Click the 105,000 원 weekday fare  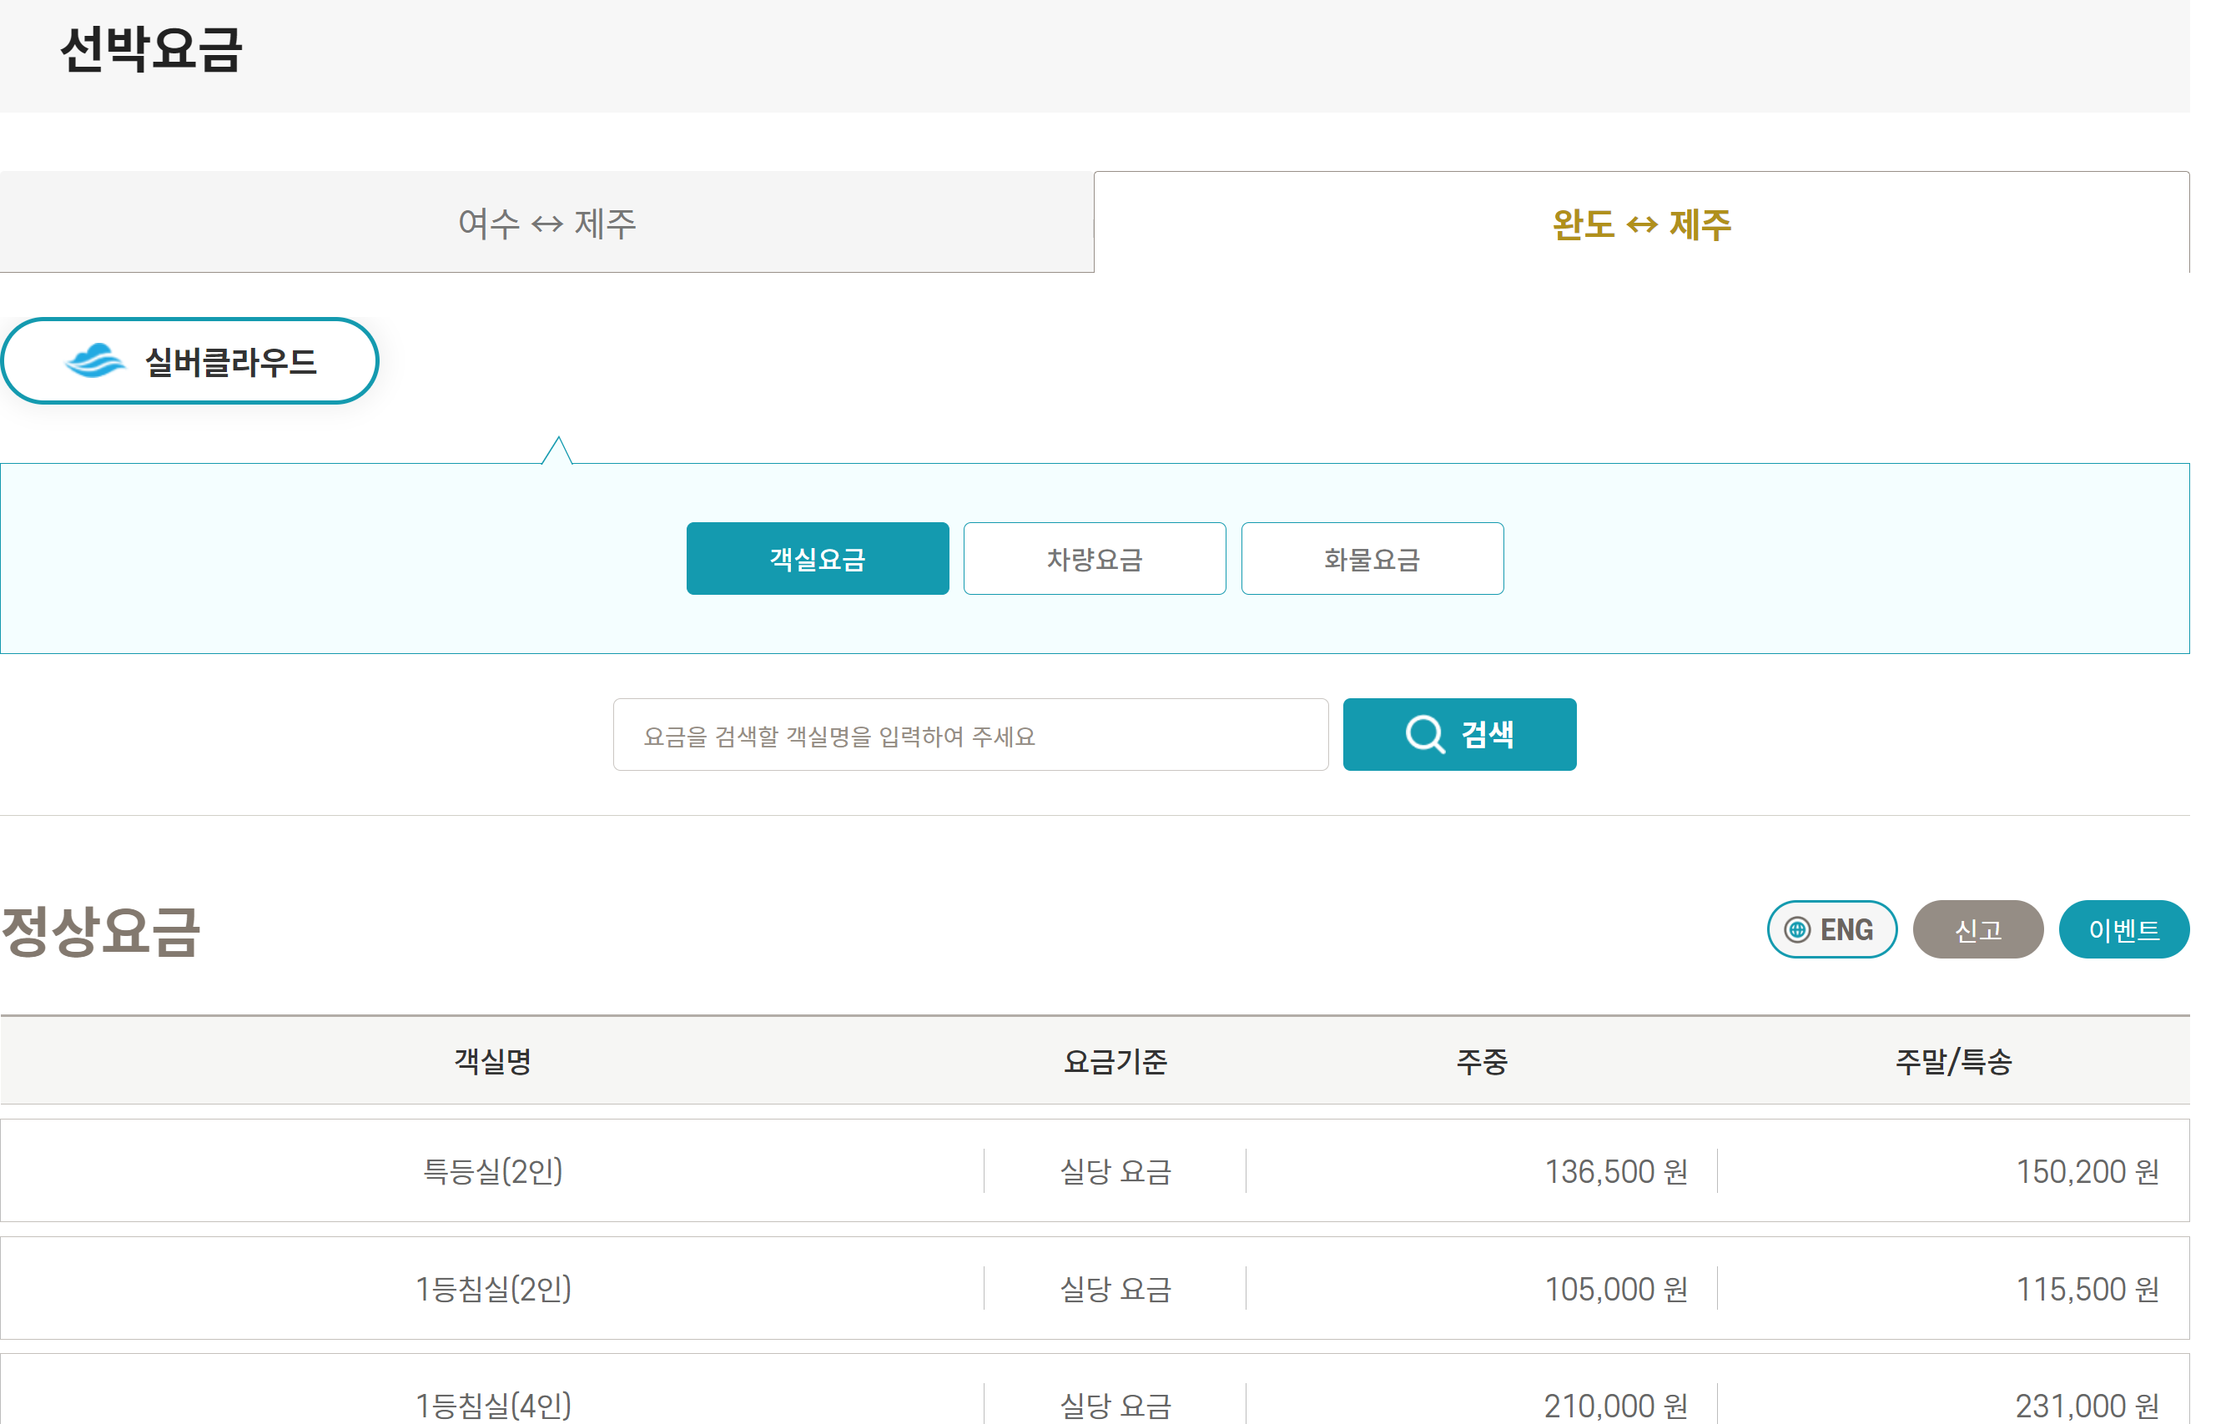tap(1617, 1288)
